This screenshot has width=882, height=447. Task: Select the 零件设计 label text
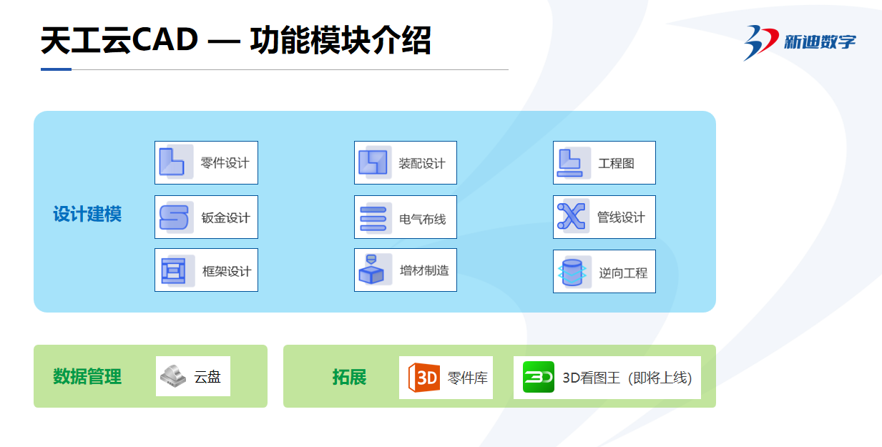(x=225, y=163)
